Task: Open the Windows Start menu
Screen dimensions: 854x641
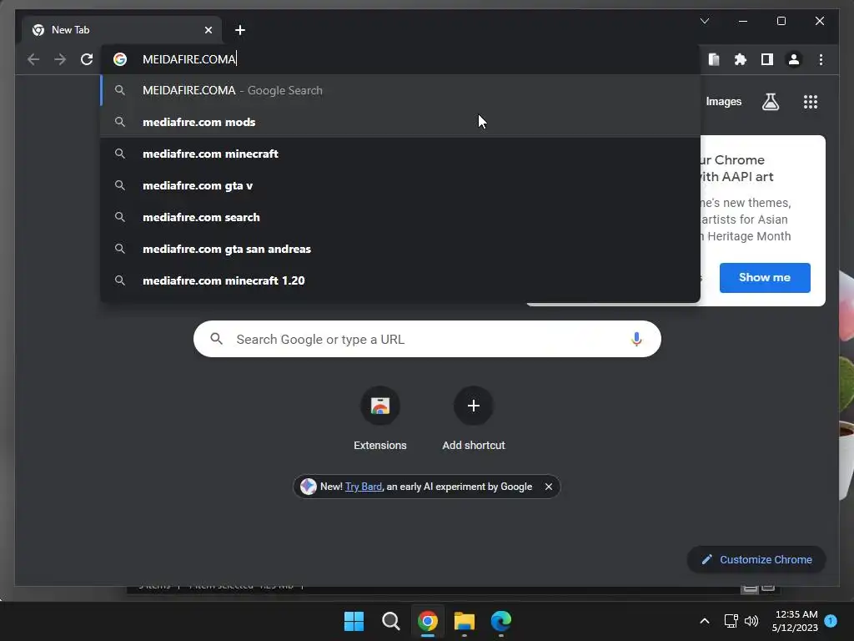Action: click(x=354, y=621)
